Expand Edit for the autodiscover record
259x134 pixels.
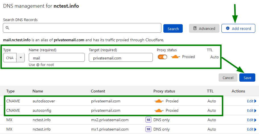click(x=252, y=101)
